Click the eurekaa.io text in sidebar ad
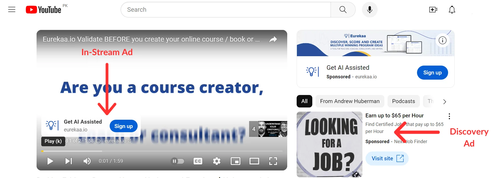Viewport: 493px width, 178px height. pos(366,77)
